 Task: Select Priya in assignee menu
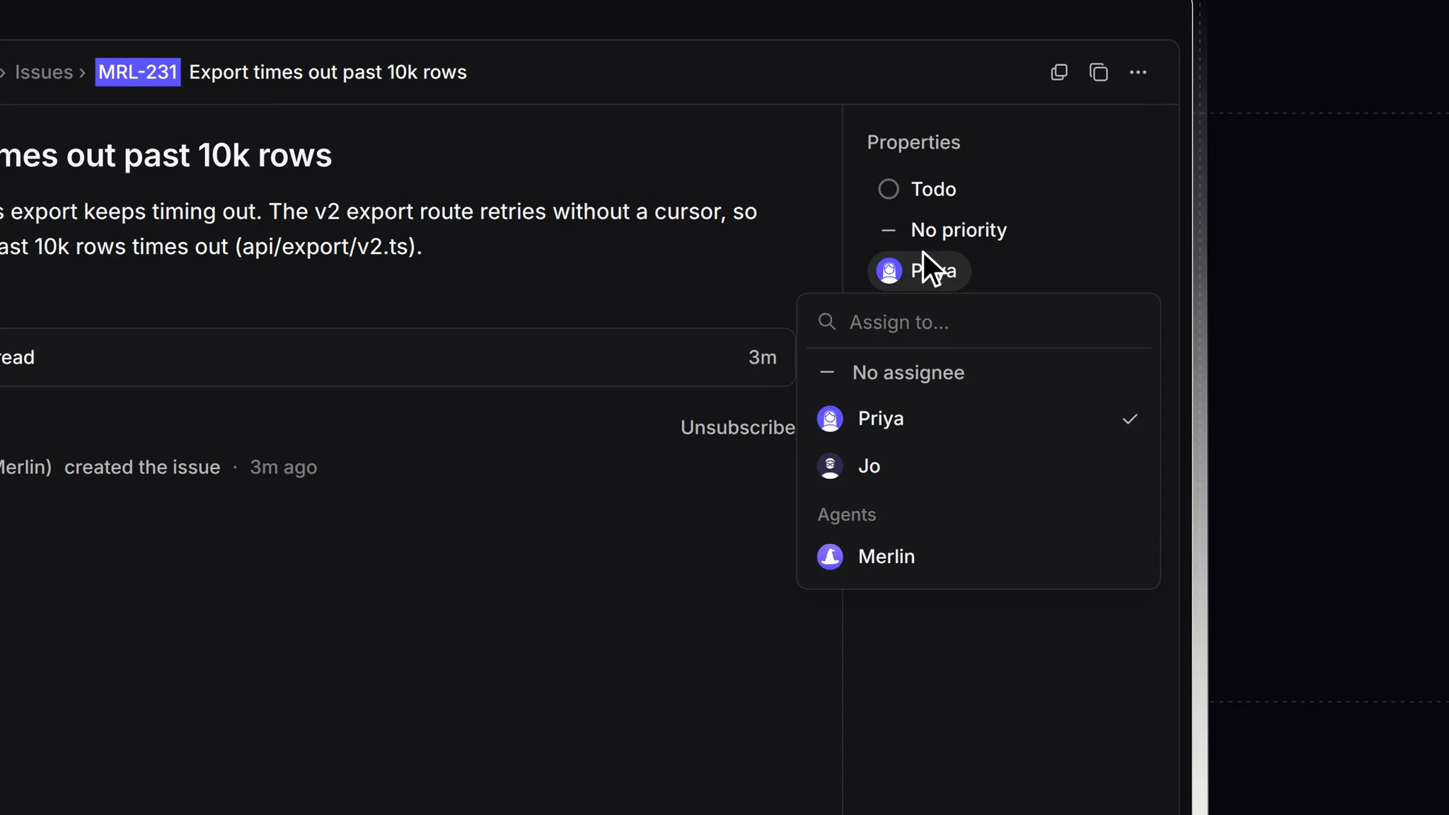click(978, 419)
